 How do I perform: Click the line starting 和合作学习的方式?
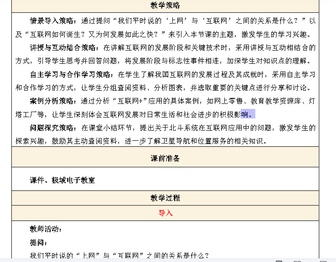(x=164, y=87)
